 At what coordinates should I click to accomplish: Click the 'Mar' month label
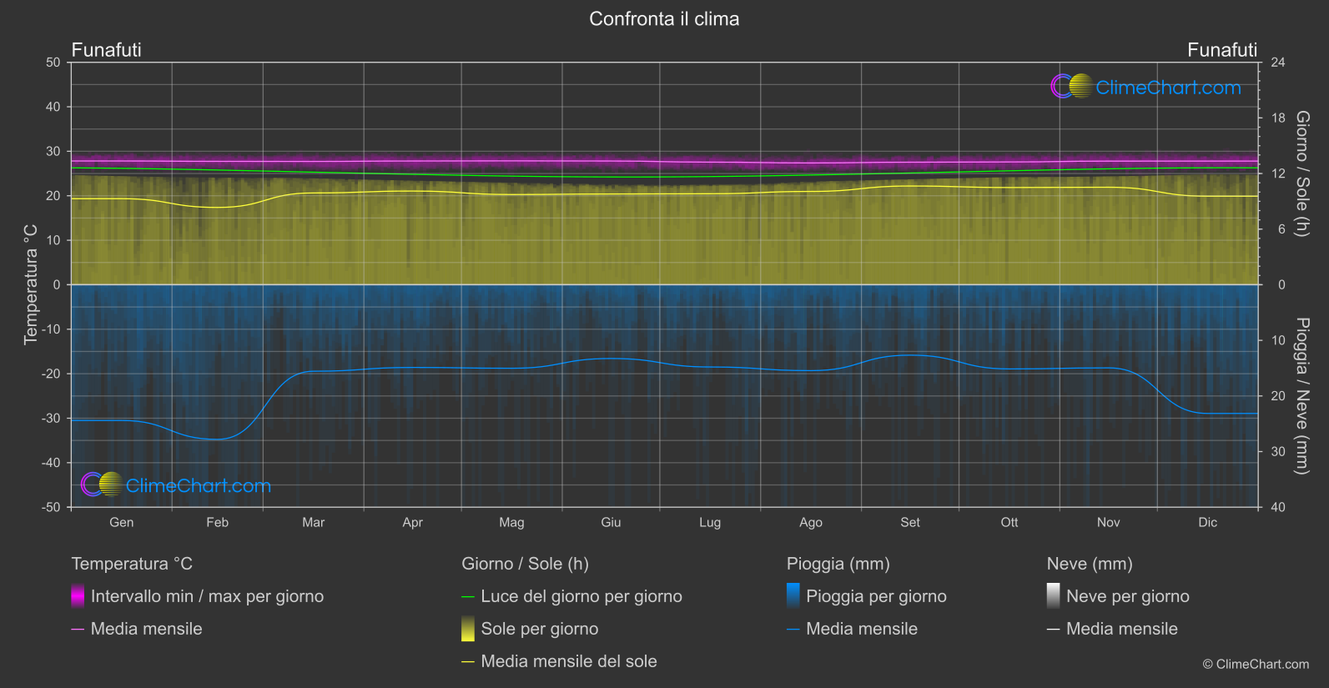tap(313, 522)
